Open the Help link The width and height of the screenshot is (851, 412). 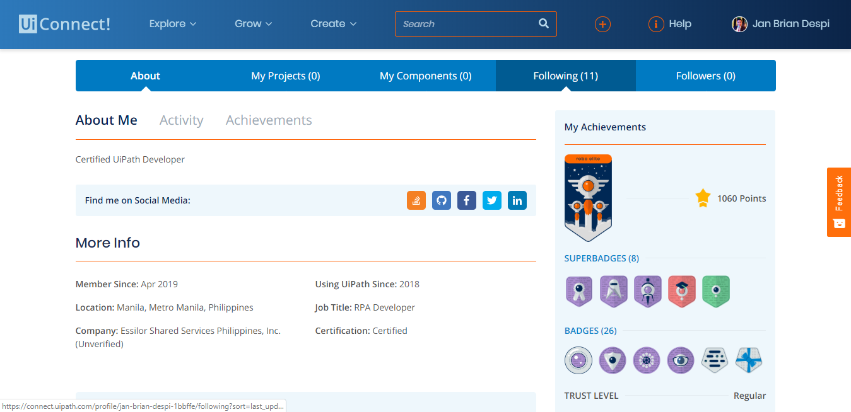671,24
